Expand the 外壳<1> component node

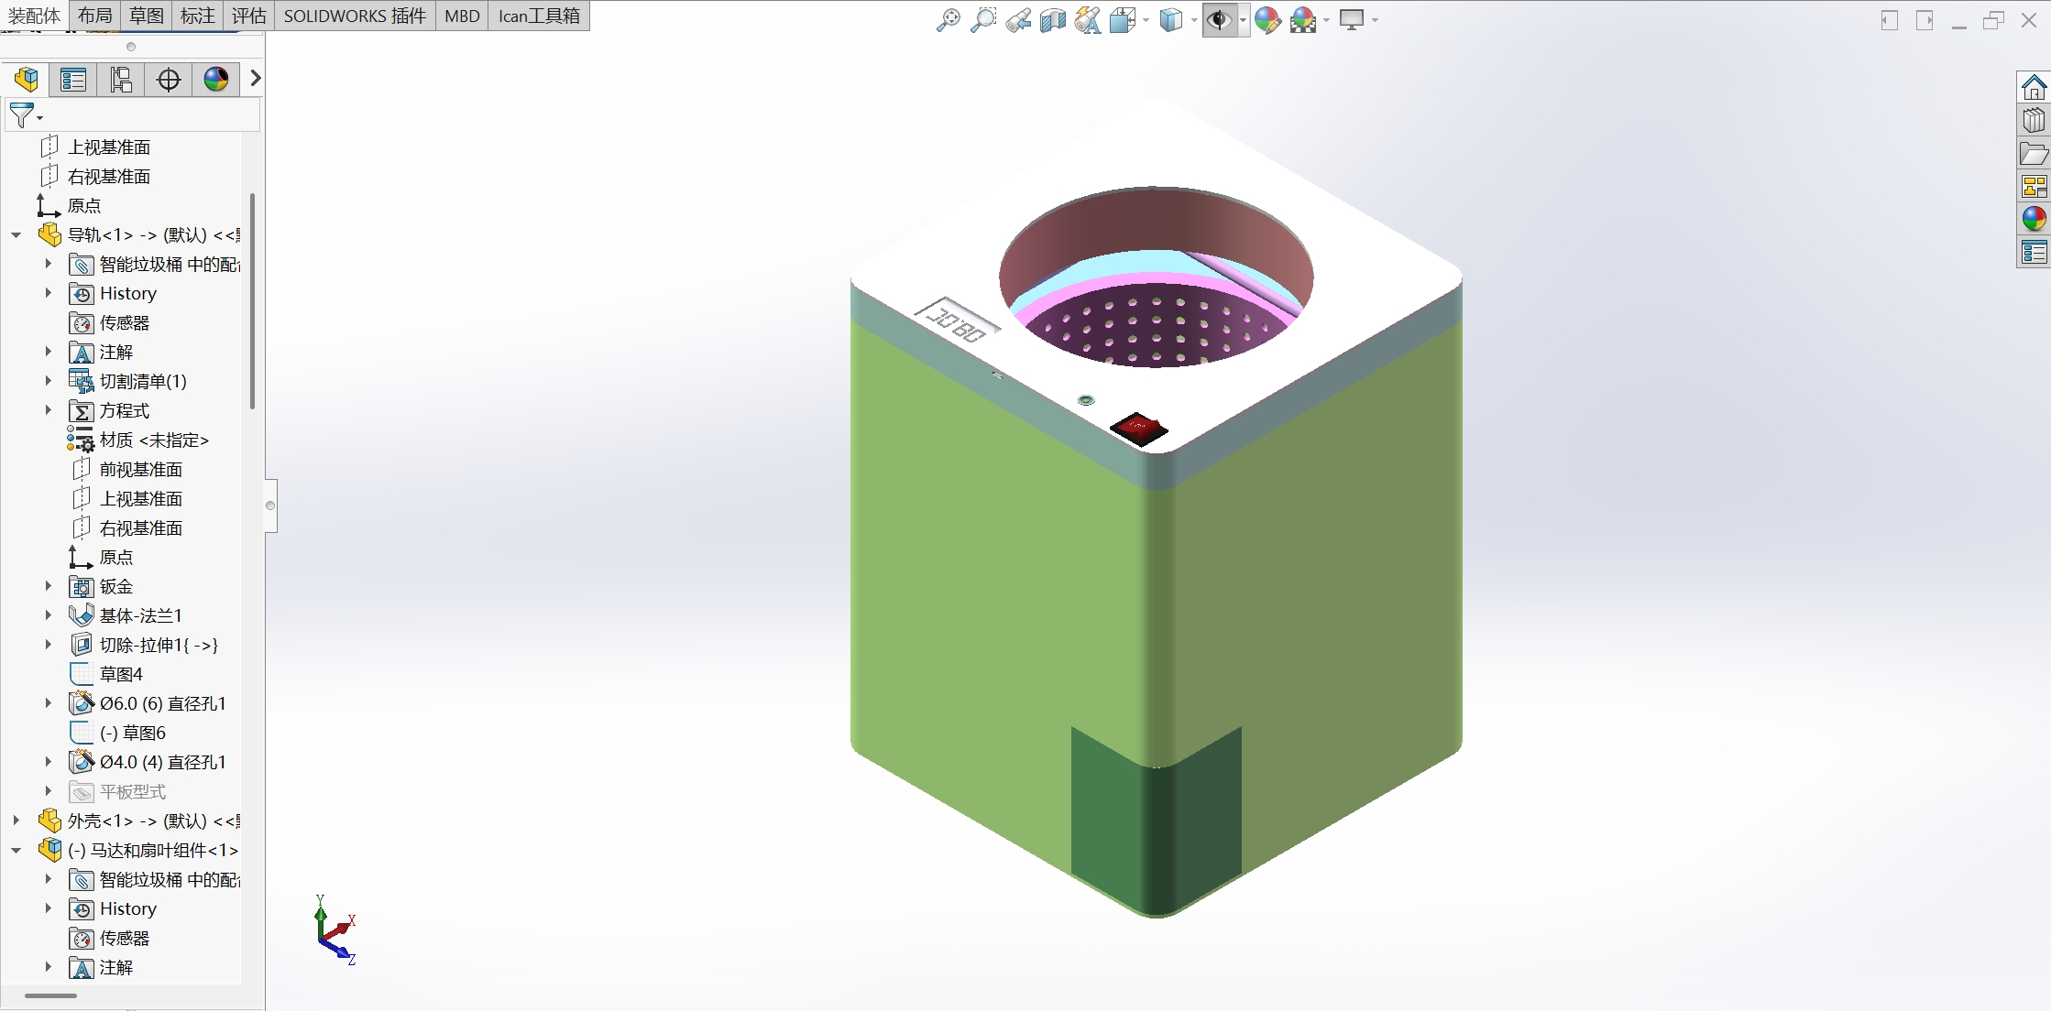point(16,821)
